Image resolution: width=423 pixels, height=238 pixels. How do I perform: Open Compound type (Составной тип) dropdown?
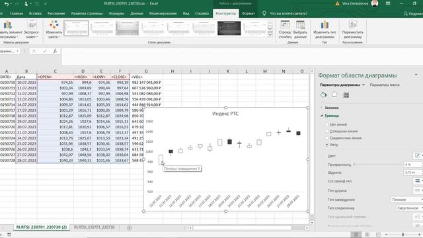coord(418,180)
